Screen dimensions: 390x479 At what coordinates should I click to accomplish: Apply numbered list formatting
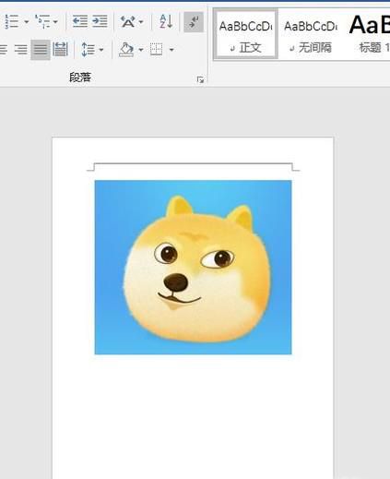pyautogui.click(x=11, y=21)
